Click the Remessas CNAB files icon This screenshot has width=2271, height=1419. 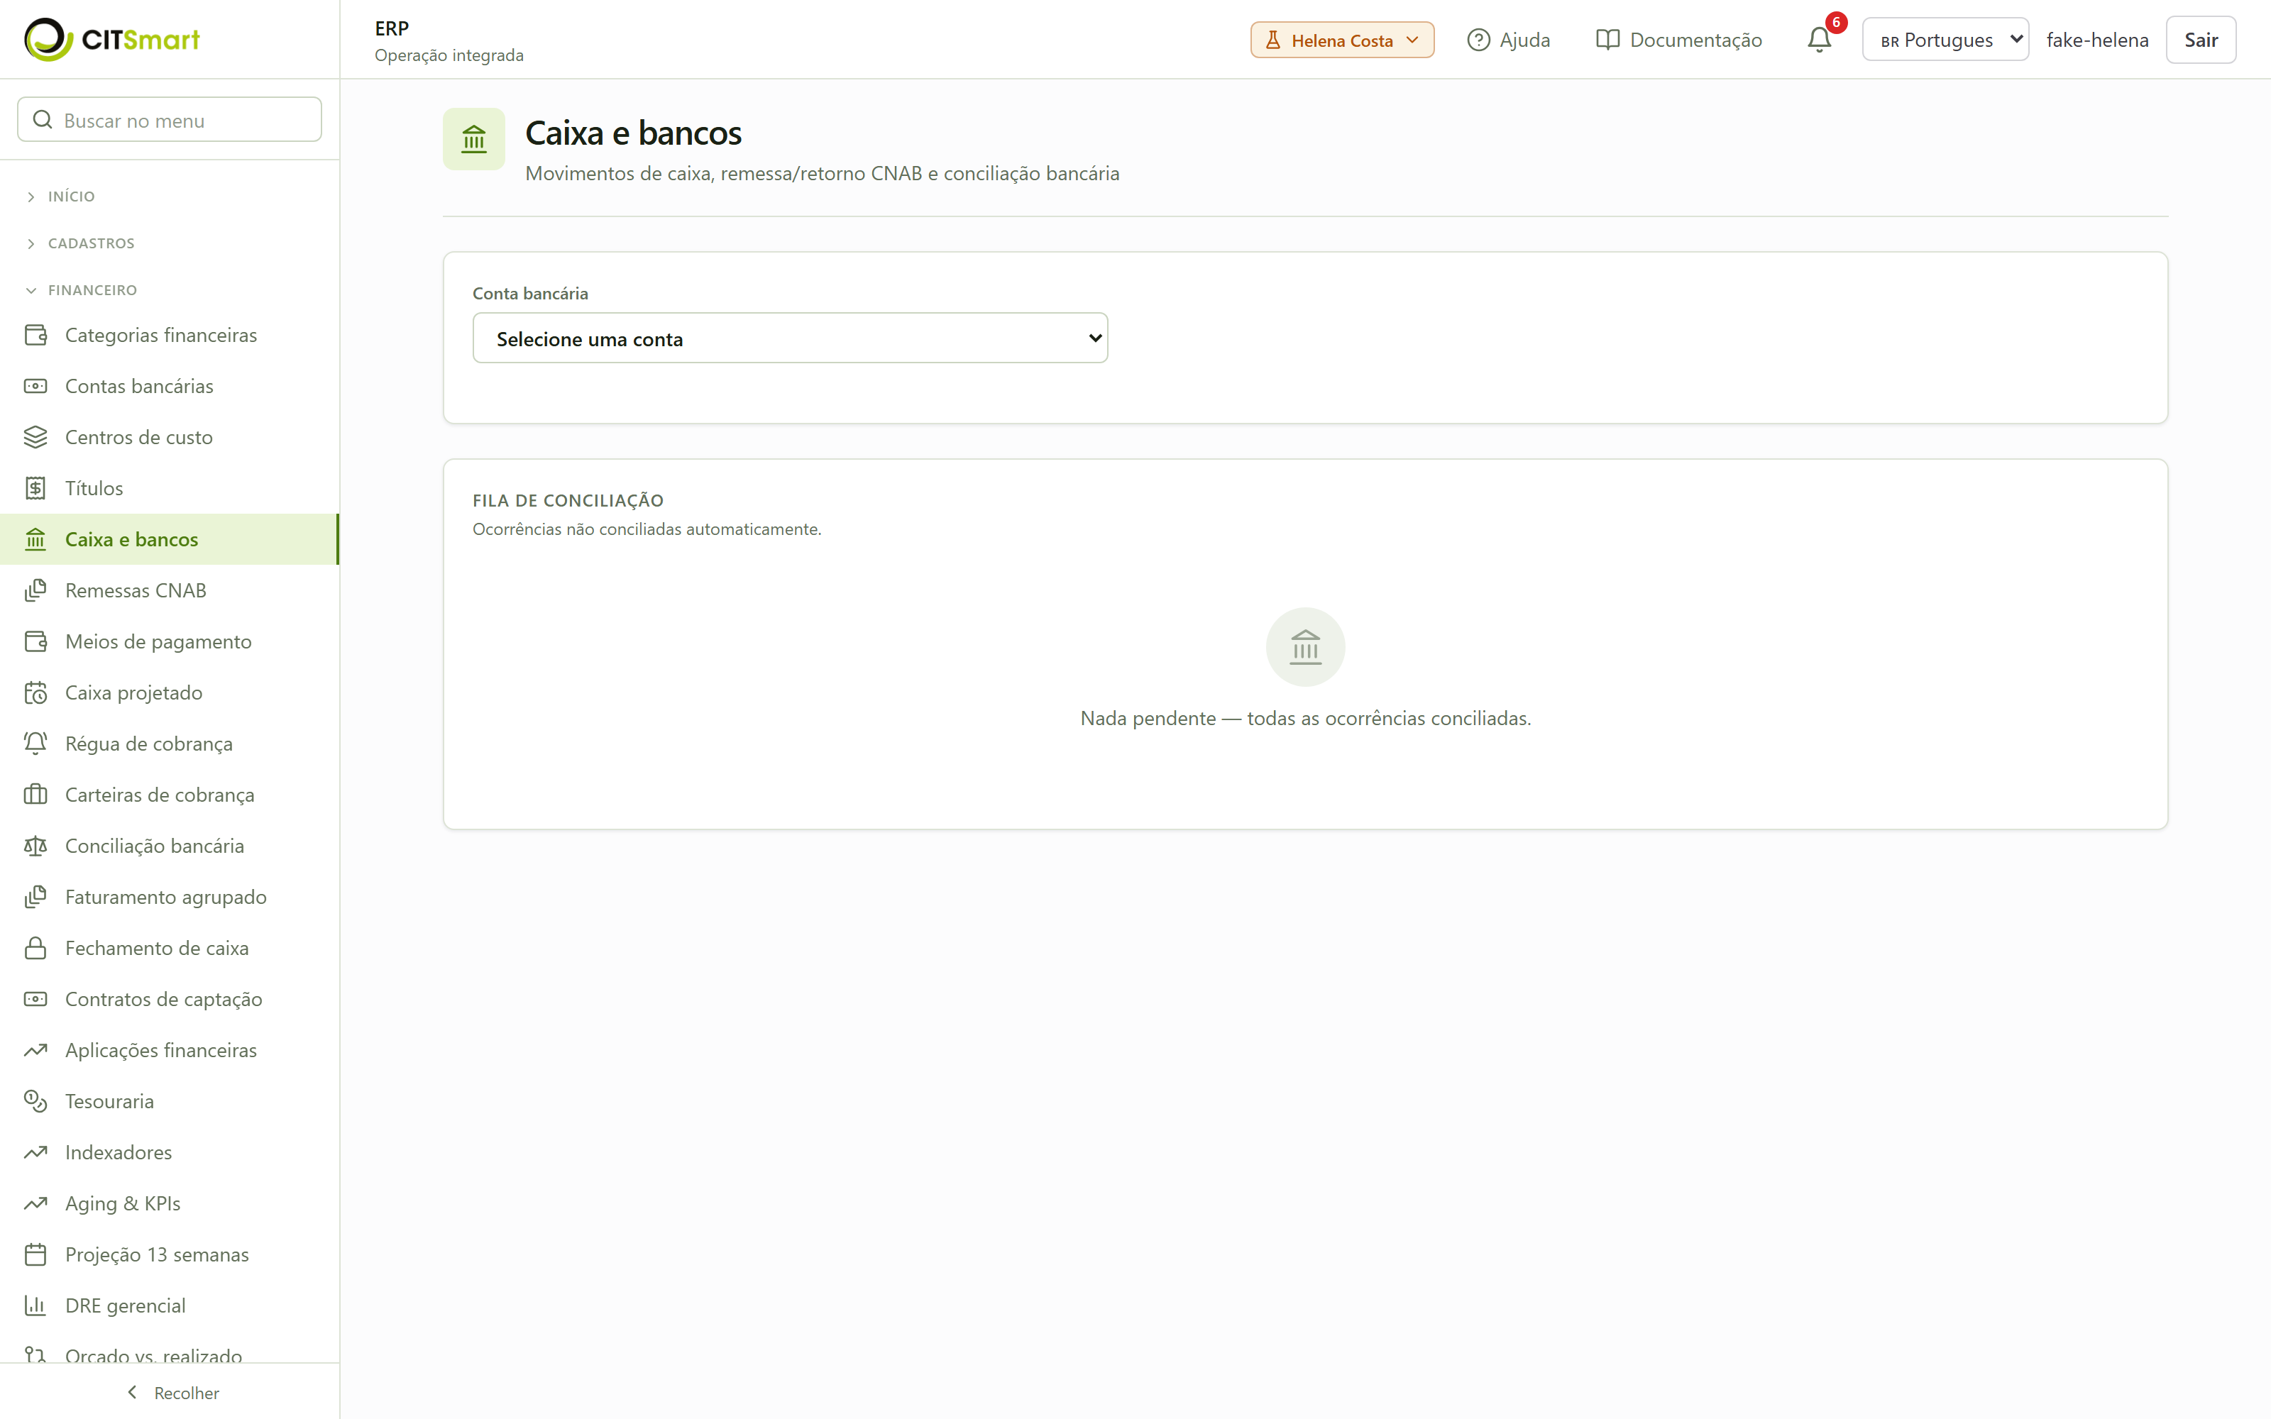click(x=35, y=590)
